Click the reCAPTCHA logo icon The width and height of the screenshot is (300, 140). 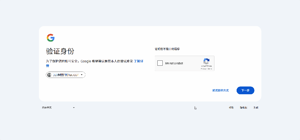pos(206,62)
